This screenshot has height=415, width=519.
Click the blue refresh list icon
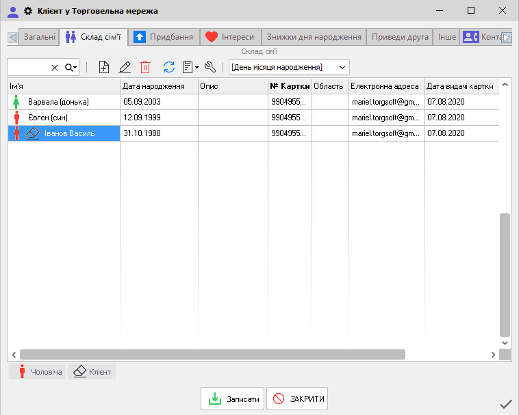tap(169, 67)
